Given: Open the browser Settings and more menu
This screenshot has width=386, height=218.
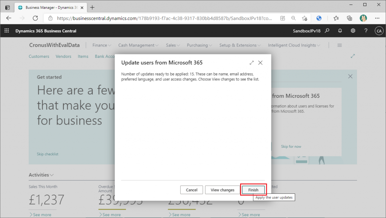Looking at the screenshot, I should (377, 18).
